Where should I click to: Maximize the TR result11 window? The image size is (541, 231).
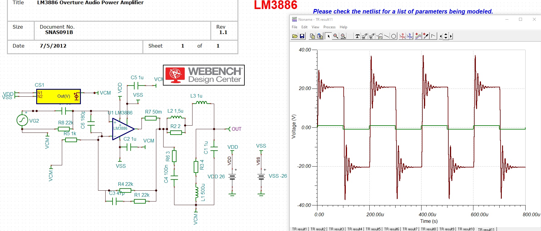(x=520, y=19)
